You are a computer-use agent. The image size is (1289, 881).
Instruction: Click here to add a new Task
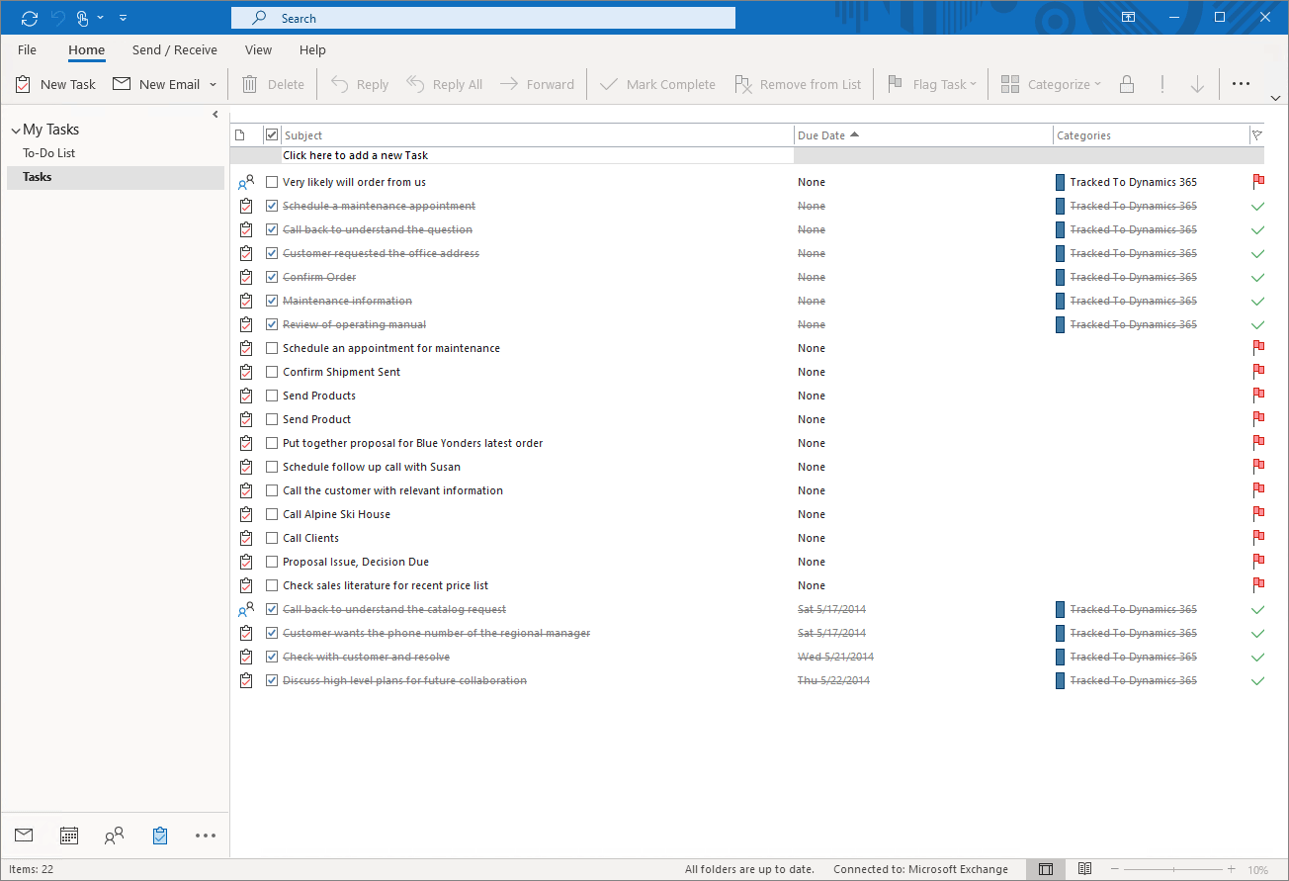coord(356,155)
